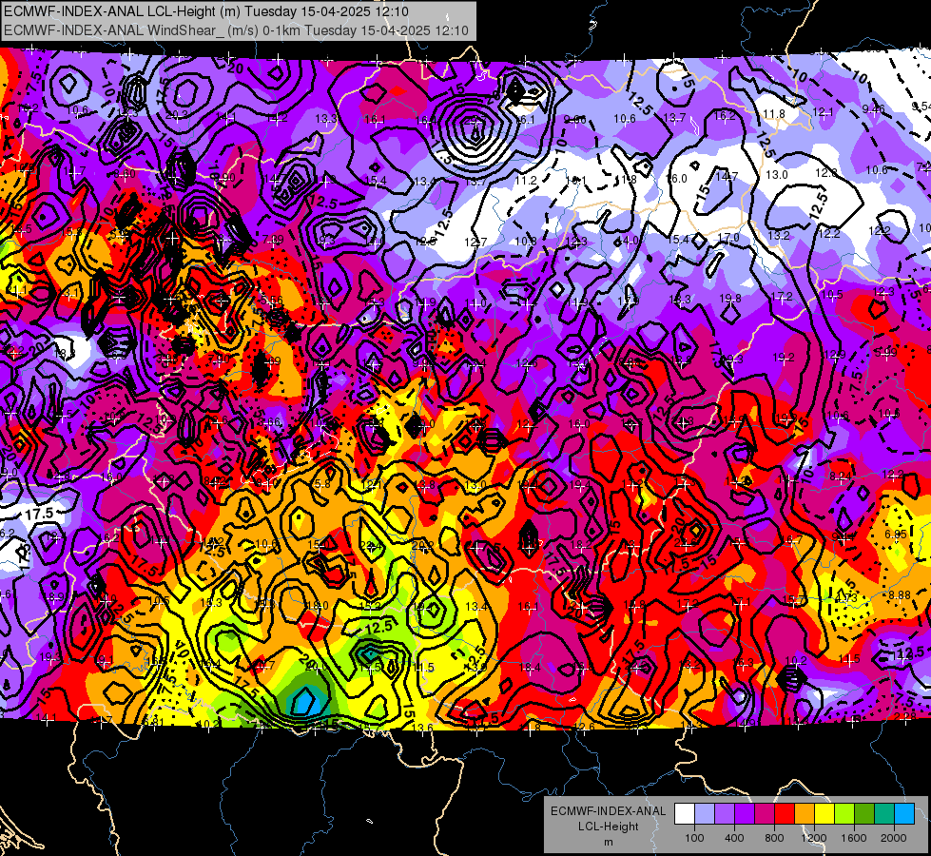Click the legend scale label 400
This screenshot has width=931, height=856.
point(734,838)
